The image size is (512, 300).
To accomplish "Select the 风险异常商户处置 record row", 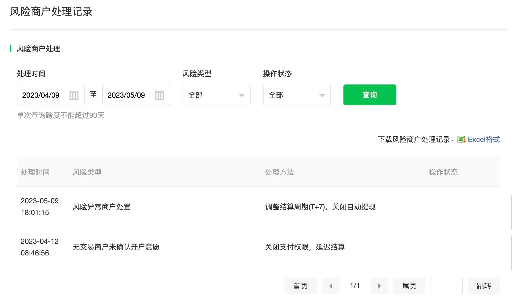I will pyautogui.click(x=102, y=207).
